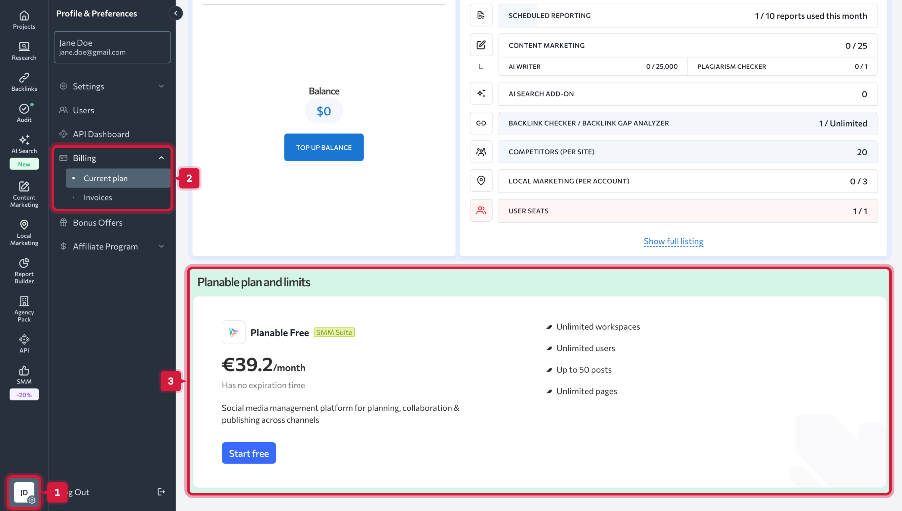
Task: Collapse the Billing section chevron
Action: [161, 158]
